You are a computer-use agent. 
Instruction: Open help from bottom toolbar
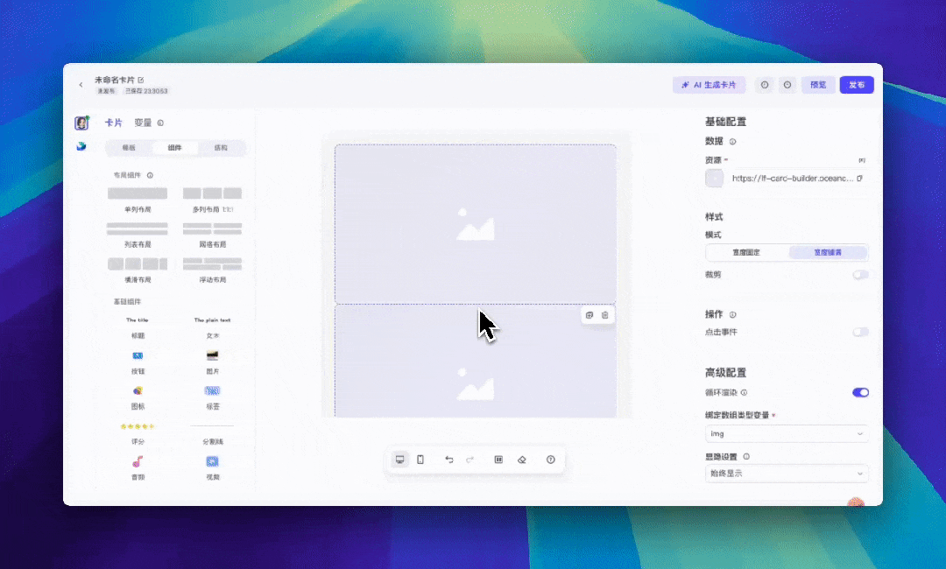click(551, 460)
